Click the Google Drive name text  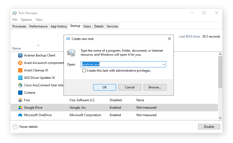pos(33,108)
